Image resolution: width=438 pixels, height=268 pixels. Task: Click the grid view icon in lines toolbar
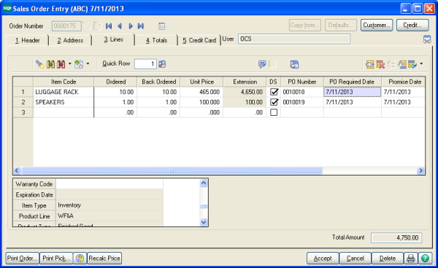79,64
